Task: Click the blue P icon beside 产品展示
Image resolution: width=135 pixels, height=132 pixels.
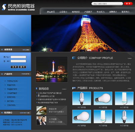Action: (74, 88)
